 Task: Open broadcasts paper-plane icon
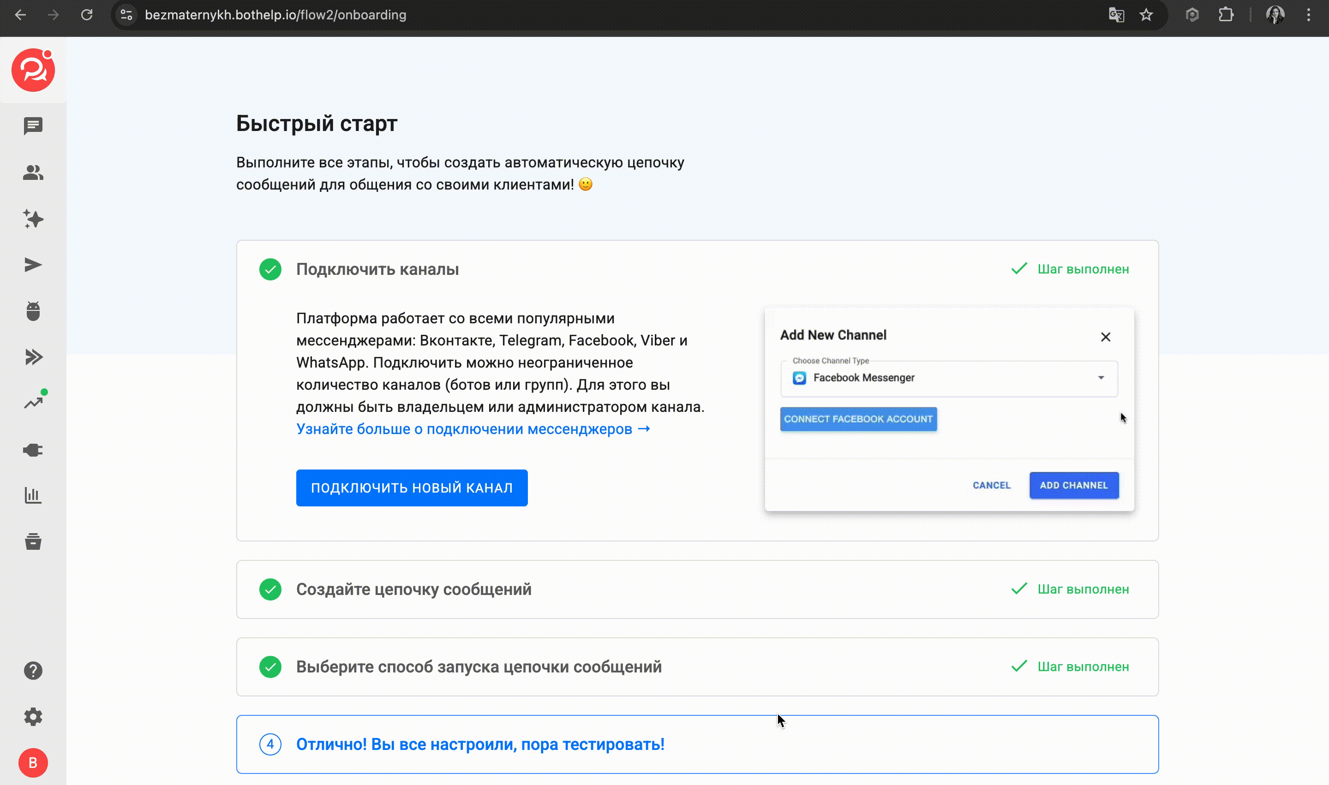33,265
